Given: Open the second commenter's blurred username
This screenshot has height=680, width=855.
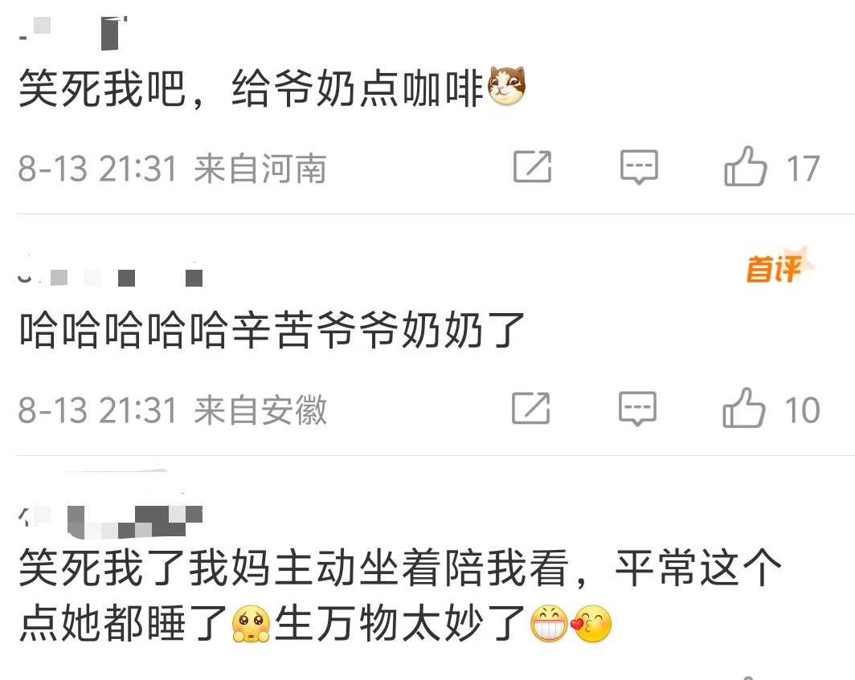Looking at the screenshot, I should (111, 275).
